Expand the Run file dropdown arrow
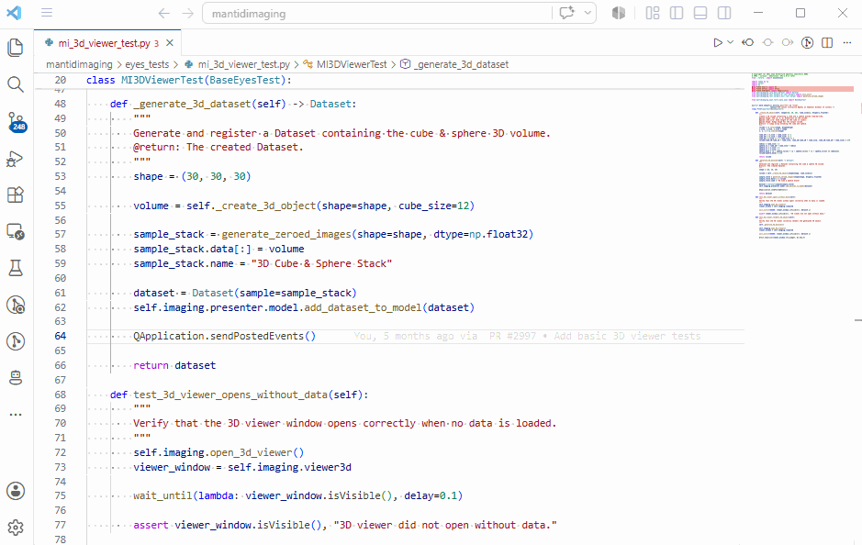 click(x=730, y=42)
